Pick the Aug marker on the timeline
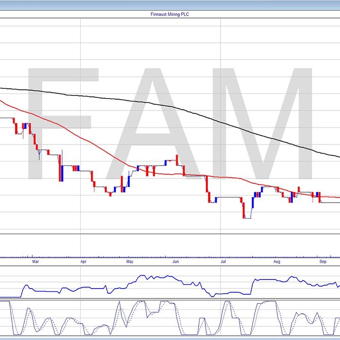The height and width of the screenshot is (340, 340). [277, 261]
